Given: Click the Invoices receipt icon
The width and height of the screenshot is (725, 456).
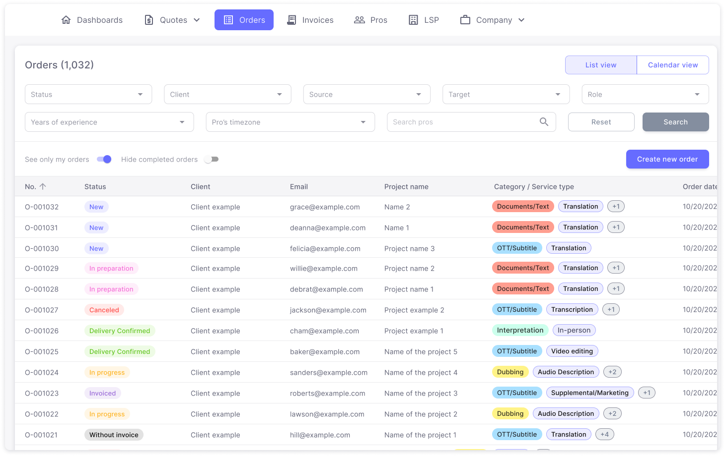Looking at the screenshot, I should point(292,20).
